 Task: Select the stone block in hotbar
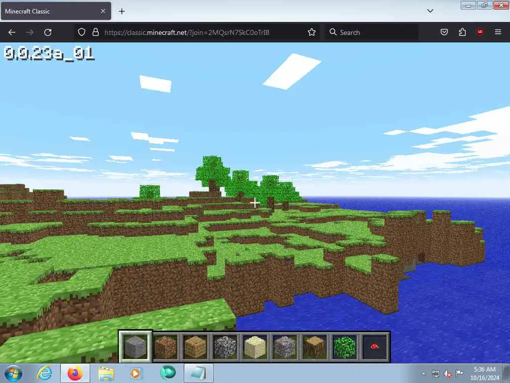135,347
